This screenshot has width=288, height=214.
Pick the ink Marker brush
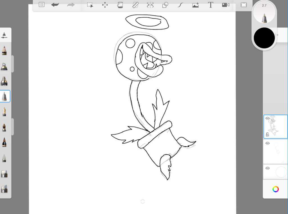(4, 81)
